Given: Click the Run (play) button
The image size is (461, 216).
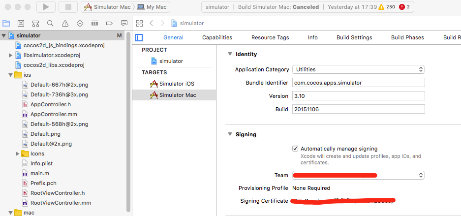Looking at the screenshot, I should coord(46,7).
